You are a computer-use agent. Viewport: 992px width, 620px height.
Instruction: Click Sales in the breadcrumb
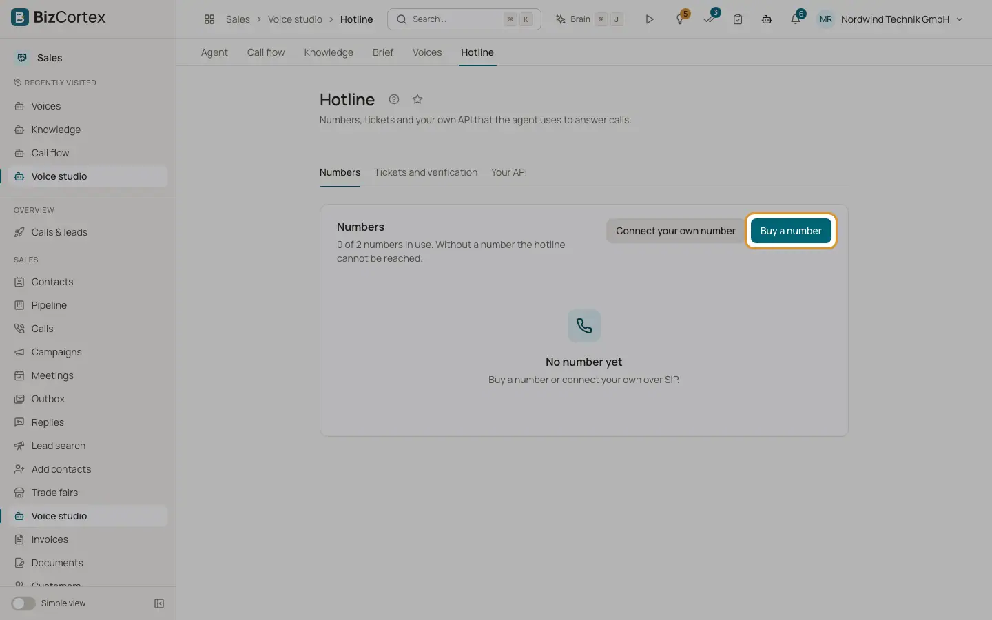click(238, 19)
